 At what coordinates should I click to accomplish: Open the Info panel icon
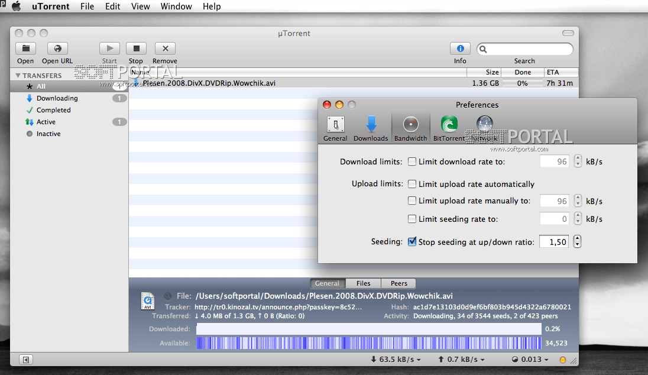coord(460,49)
